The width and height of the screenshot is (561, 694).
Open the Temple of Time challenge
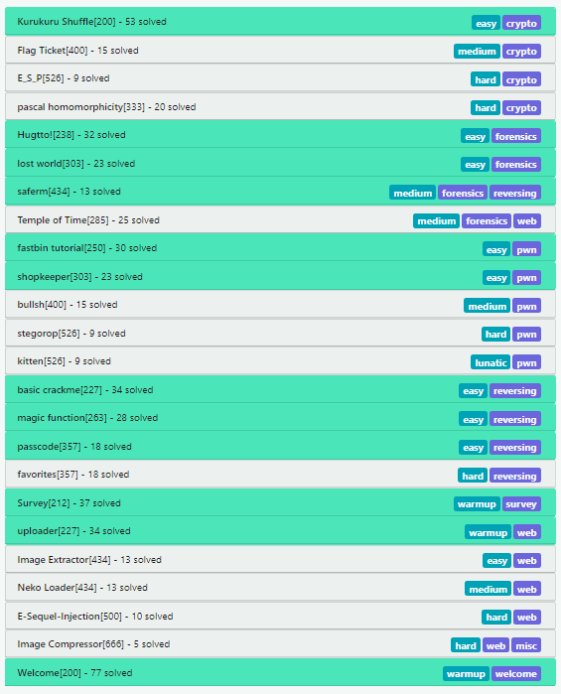(280, 220)
